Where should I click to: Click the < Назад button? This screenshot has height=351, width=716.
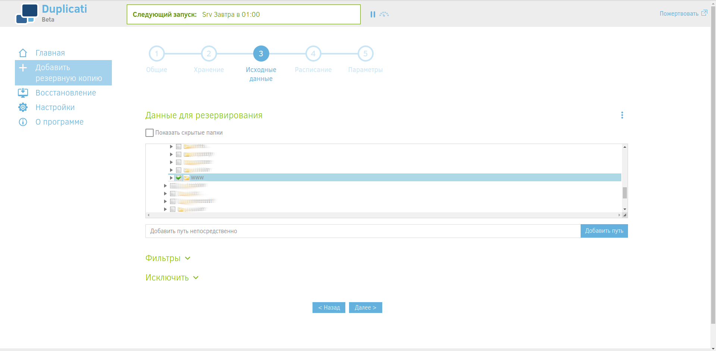tap(329, 307)
